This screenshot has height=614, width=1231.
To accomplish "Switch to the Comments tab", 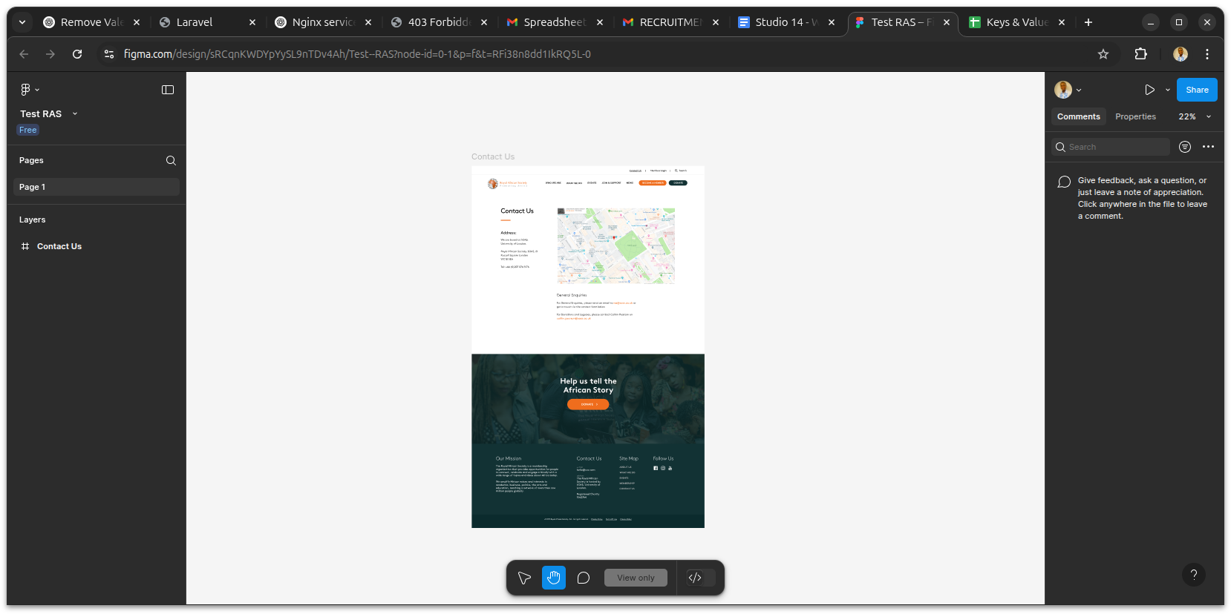I will point(1079,116).
